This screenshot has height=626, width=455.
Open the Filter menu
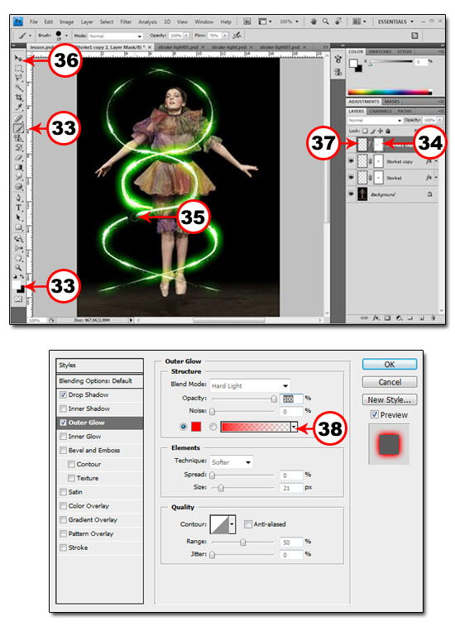pyautogui.click(x=126, y=22)
